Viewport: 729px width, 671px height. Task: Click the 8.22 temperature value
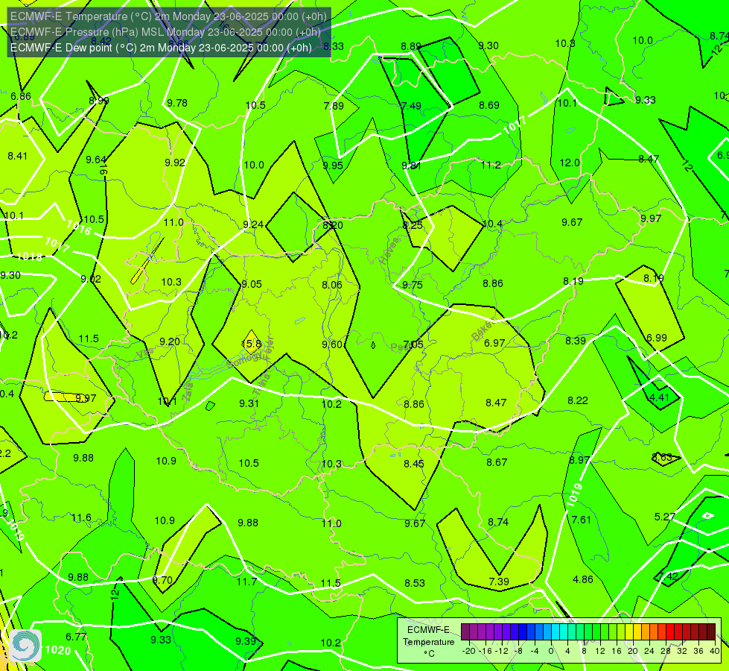click(578, 400)
